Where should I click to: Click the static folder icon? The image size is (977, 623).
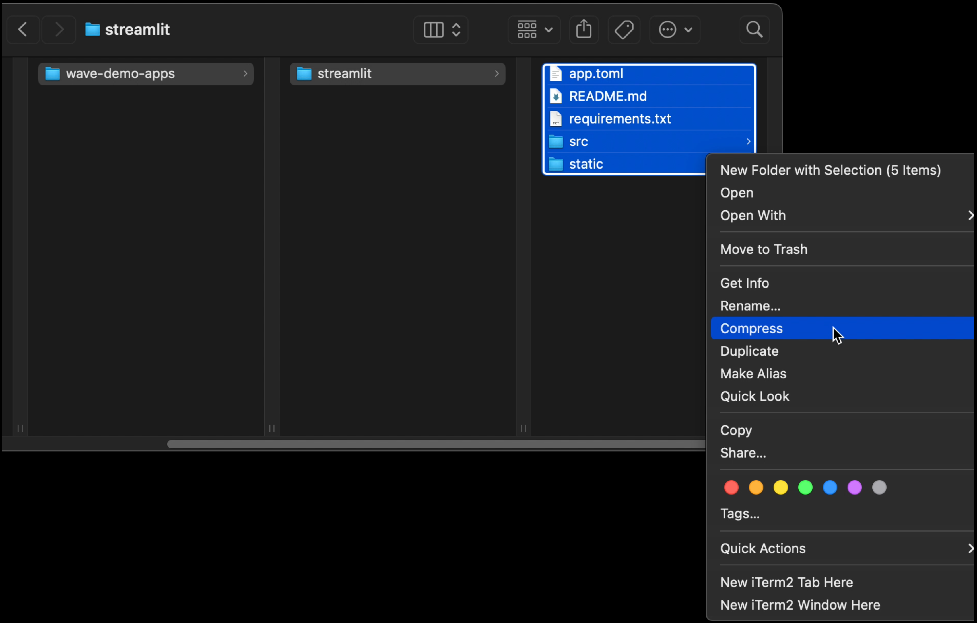point(555,164)
